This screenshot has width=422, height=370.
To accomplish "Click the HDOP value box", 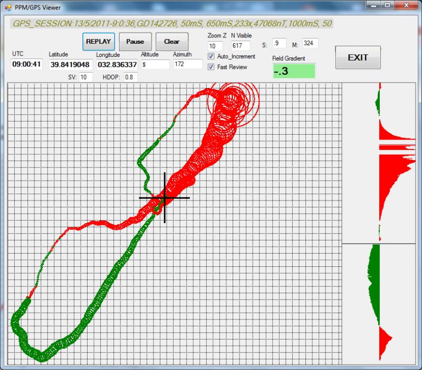I will coord(130,77).
